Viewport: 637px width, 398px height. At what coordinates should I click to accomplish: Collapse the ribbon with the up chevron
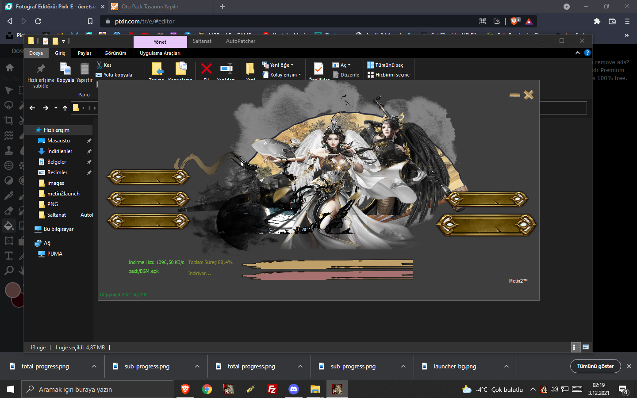click(577, 53)
